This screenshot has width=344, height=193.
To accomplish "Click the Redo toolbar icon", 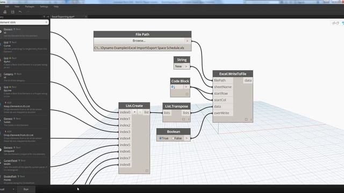I will [28, 12].
